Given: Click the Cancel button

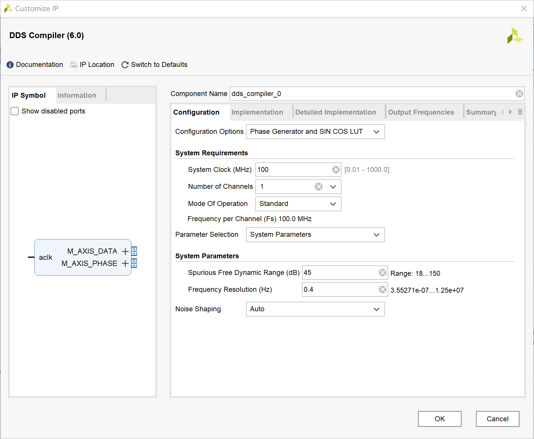Looking at the screenshot, I should tap(497, 419).
